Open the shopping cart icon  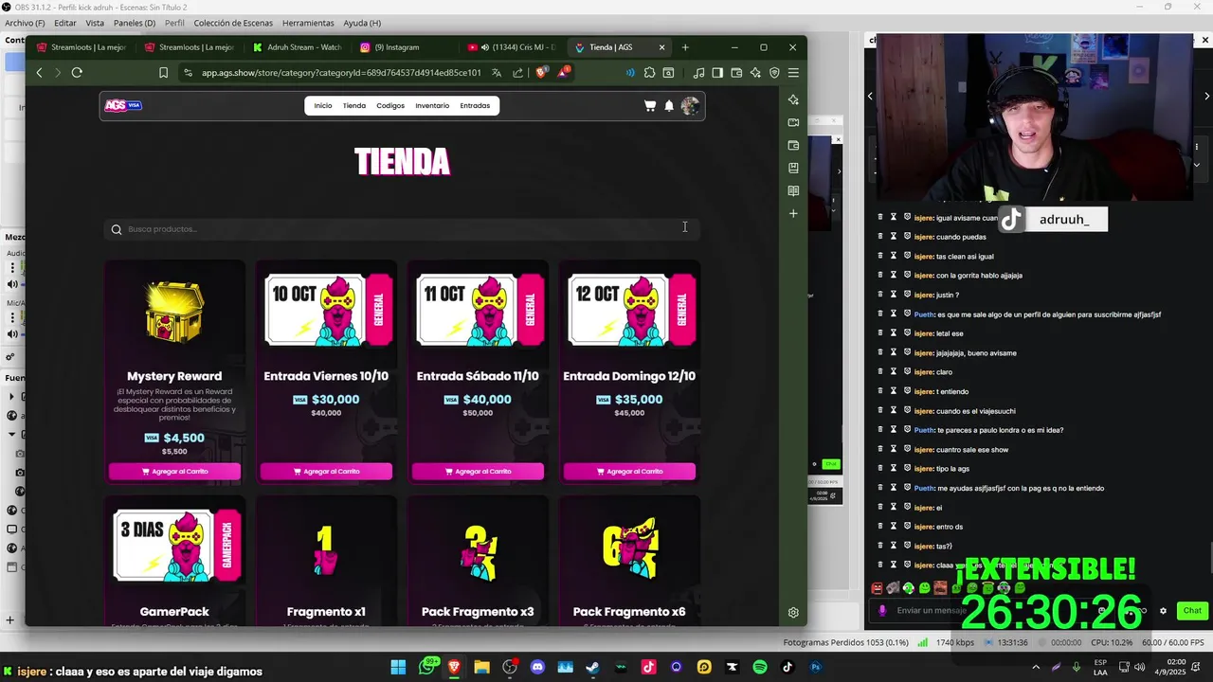[x=650, y=106]
